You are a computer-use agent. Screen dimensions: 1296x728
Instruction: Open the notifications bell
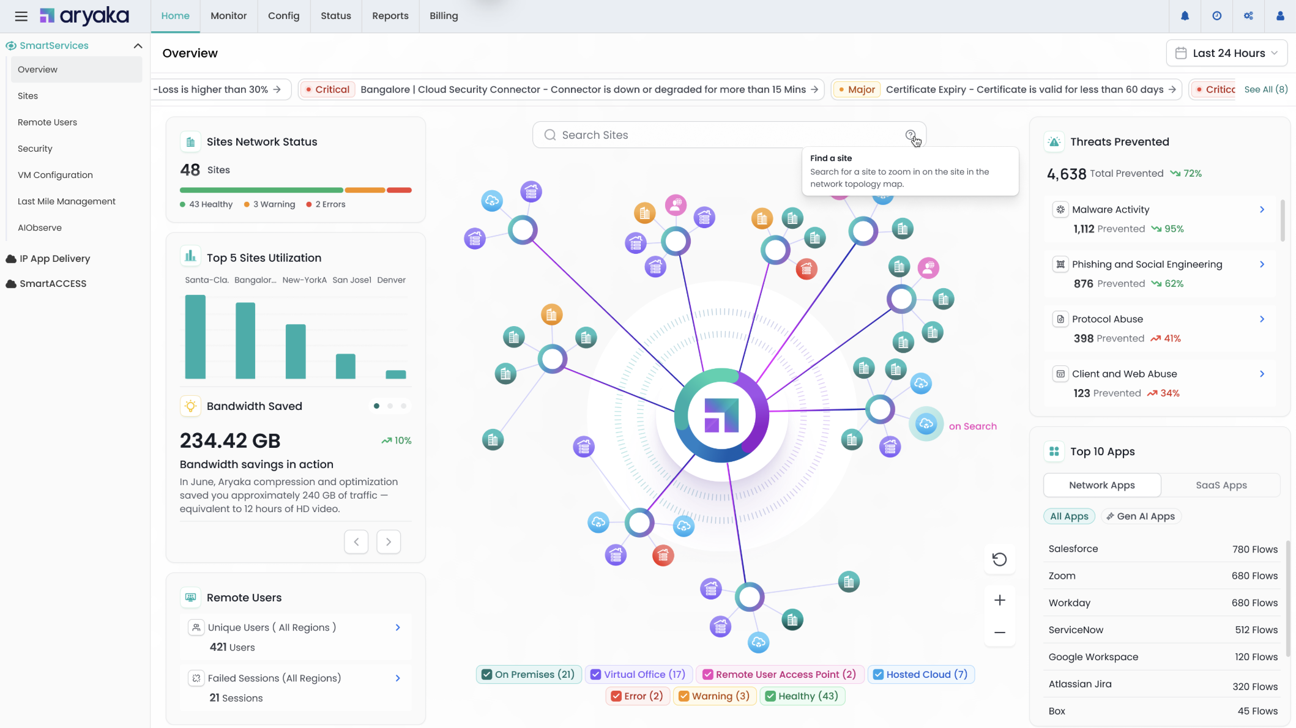tap(1185, 16)
